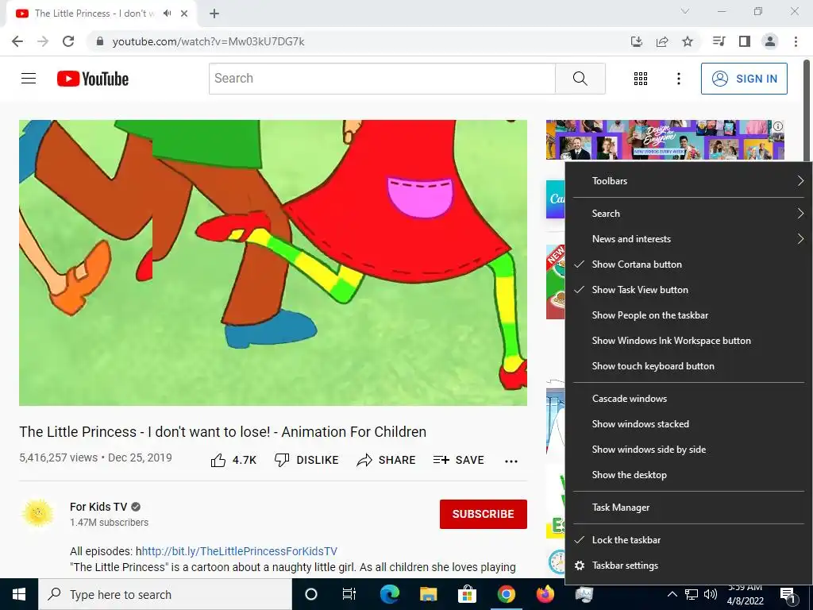Click the SIGN IN button
This screenshot has height=610, width=813.
744,79
